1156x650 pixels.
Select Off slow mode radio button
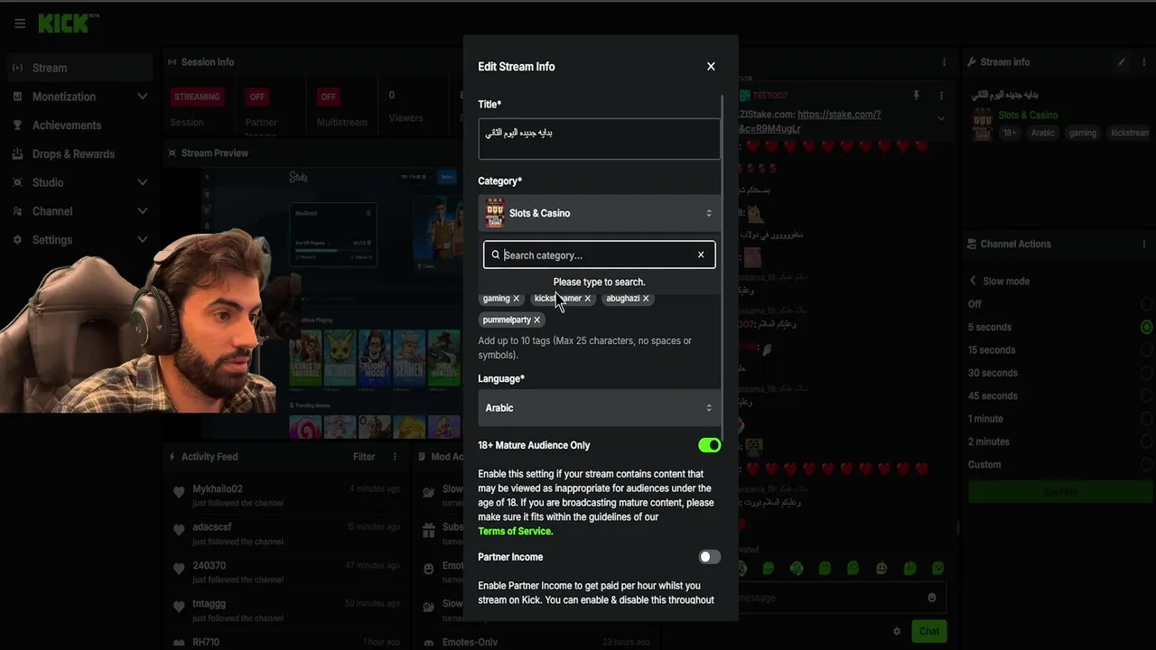point(1146,304)
